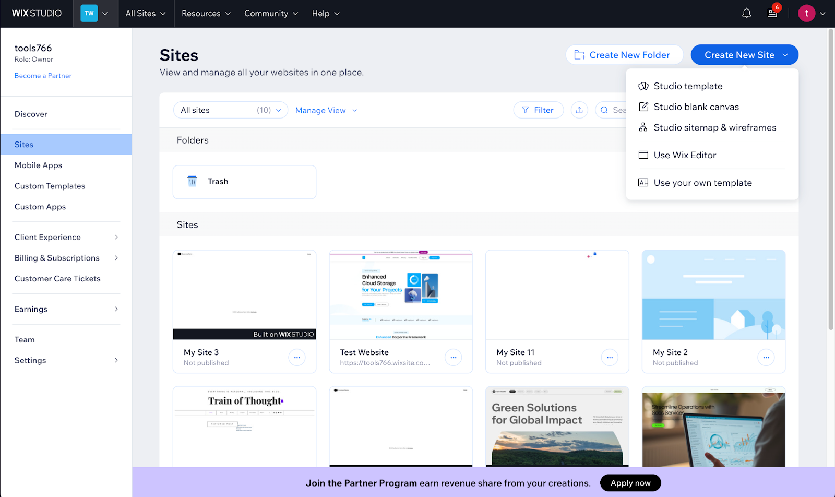The image size is (835, 497).
Task: Open the All Sites dropdown
Action: coord(146,14)
